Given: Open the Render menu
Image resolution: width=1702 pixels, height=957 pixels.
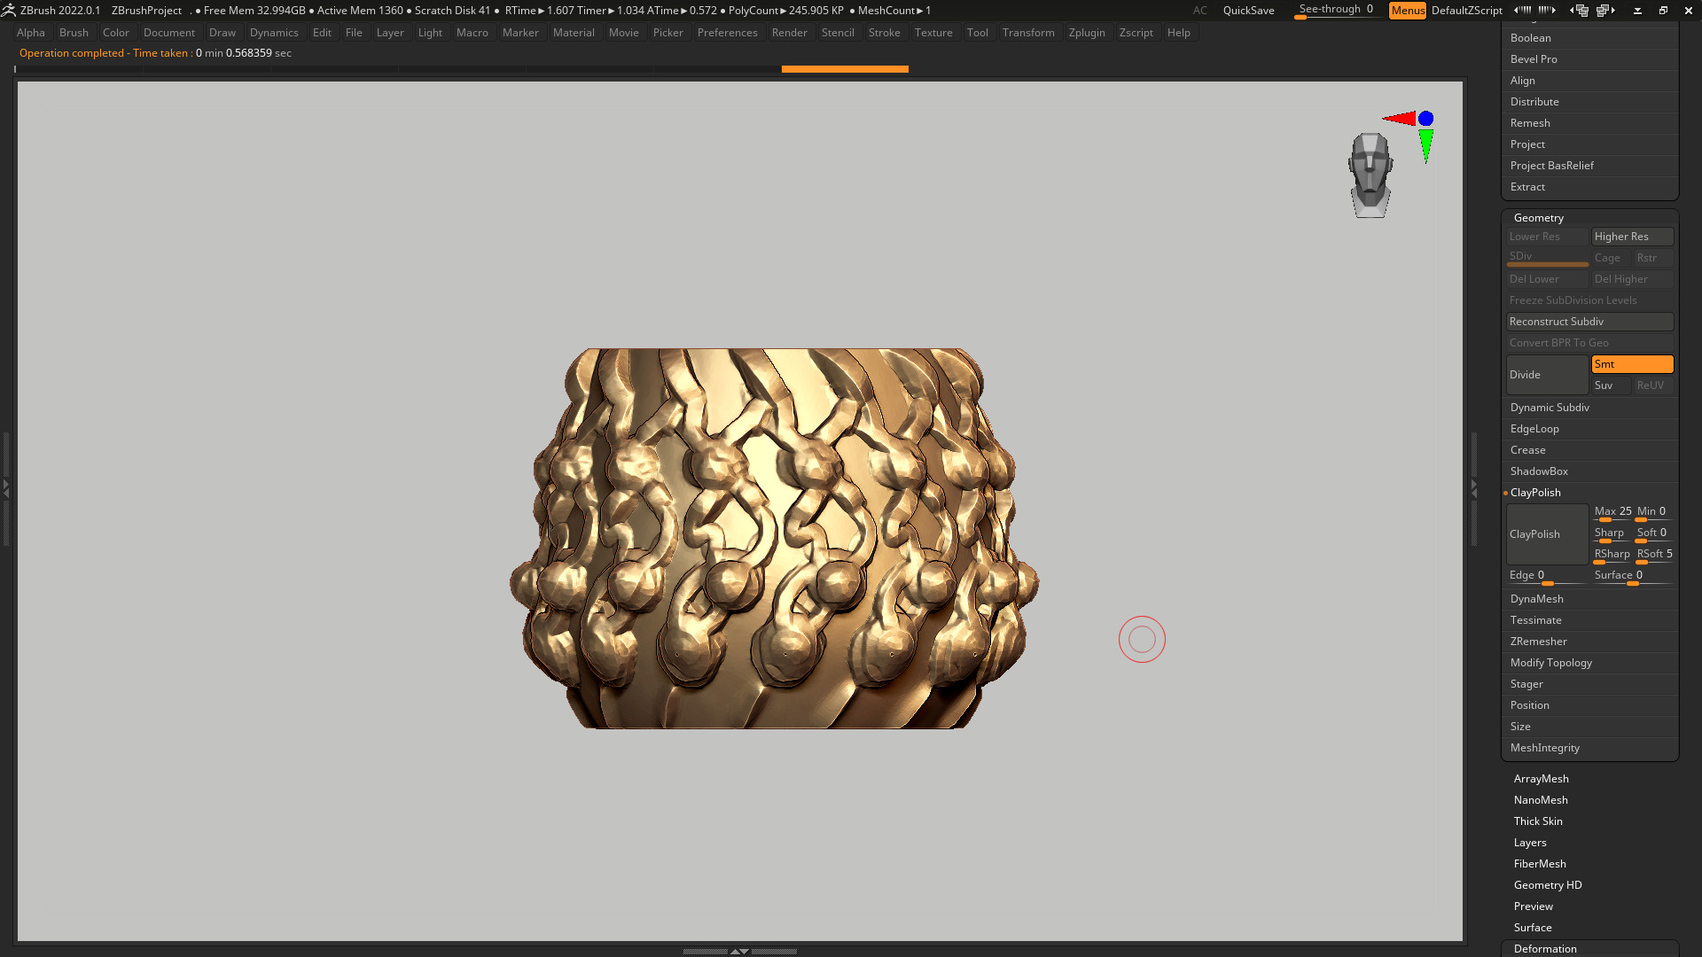Looking at the screenshot, I should tap(789, 33).
